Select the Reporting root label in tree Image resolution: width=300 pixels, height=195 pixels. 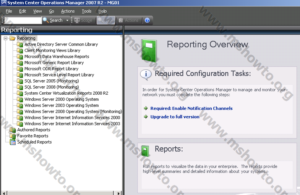click(26, 38)
